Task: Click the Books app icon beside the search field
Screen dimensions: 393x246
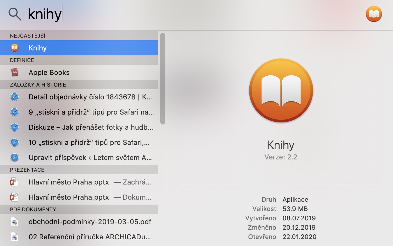Action: (374, 14)
